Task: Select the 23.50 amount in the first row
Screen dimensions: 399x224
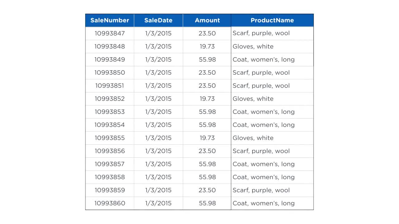Action: [207, 33]
